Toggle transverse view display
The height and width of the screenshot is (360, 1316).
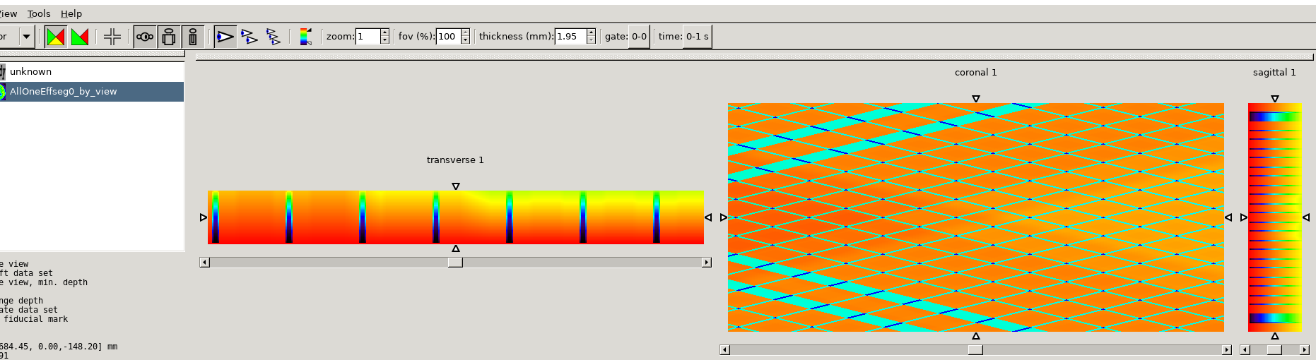click(145, 37)
